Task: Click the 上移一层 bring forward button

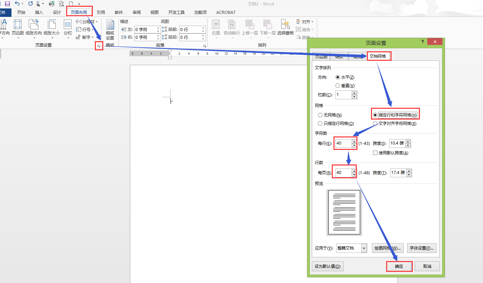Action: tap(250, 28)
